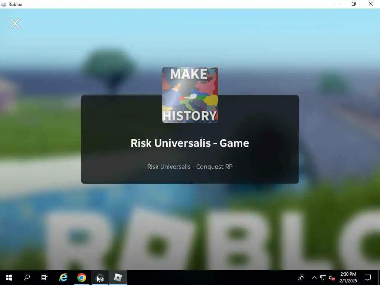Select the 'Risk Universalis - Conquest RP' subtitle
Image resolution: width=380 pixels, height=285 pixels.
190,167
